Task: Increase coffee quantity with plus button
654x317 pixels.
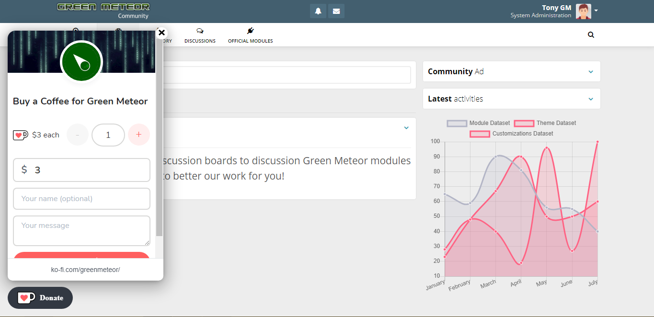Action: point(139,135)
